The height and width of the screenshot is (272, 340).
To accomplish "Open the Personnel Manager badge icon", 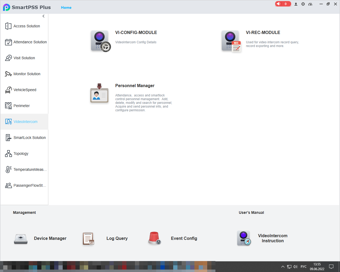I will pyautogui.click(x=99, y=93).
